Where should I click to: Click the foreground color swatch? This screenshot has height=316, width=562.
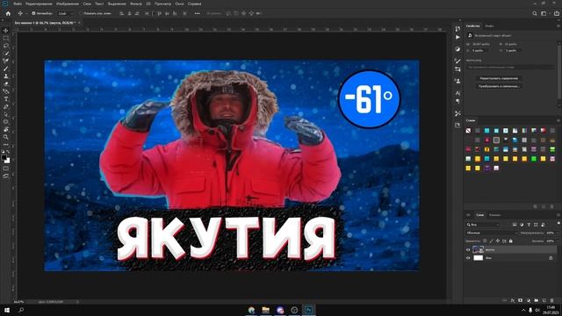(x=4, y=157)
